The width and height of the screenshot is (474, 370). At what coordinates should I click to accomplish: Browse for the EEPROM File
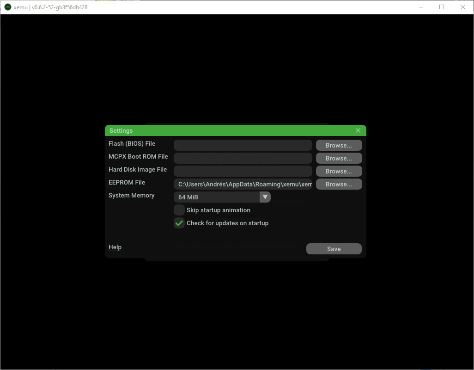[339, 184]
